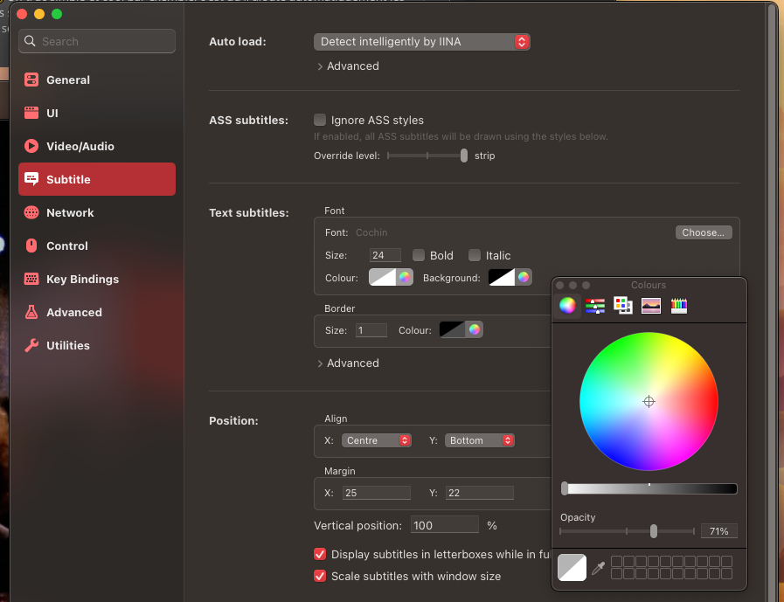
Task: Change the Y align Bottom dropdown
Action: [x=479, y=440]
